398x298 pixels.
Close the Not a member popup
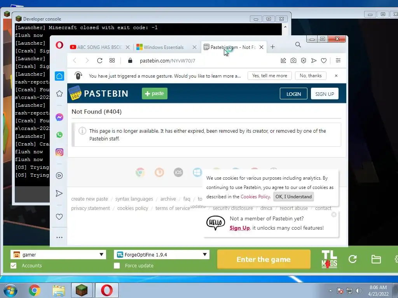[334, 214]
